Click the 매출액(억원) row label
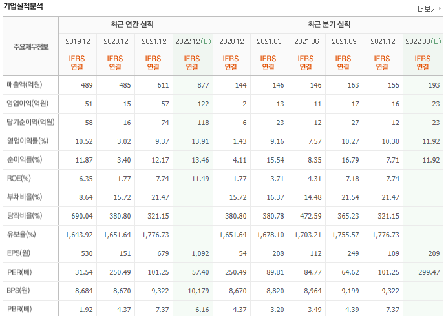The image size is (446, 316). 25,85
